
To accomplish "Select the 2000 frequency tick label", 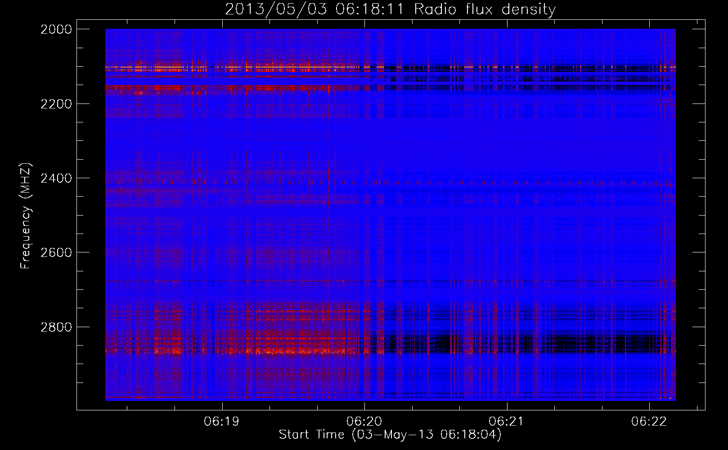I will [x=56, y=29].
